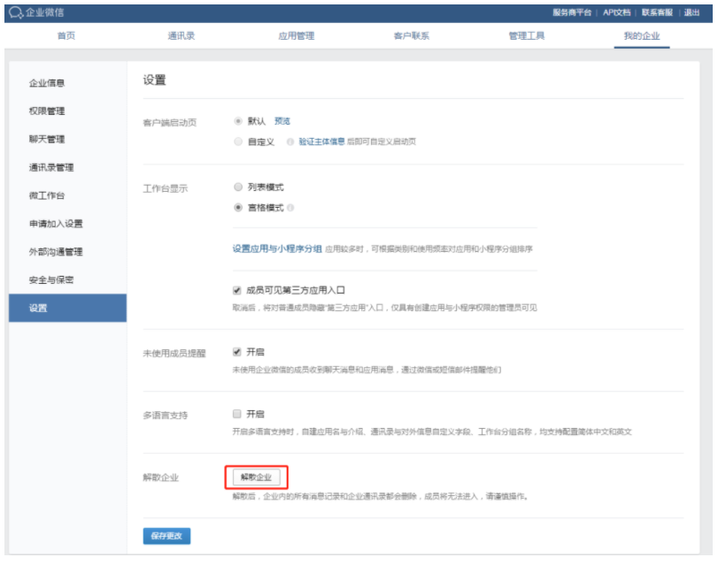Switch to 应用管理 tab
Screen dimensions: 718x565
[x=290, y=36]
